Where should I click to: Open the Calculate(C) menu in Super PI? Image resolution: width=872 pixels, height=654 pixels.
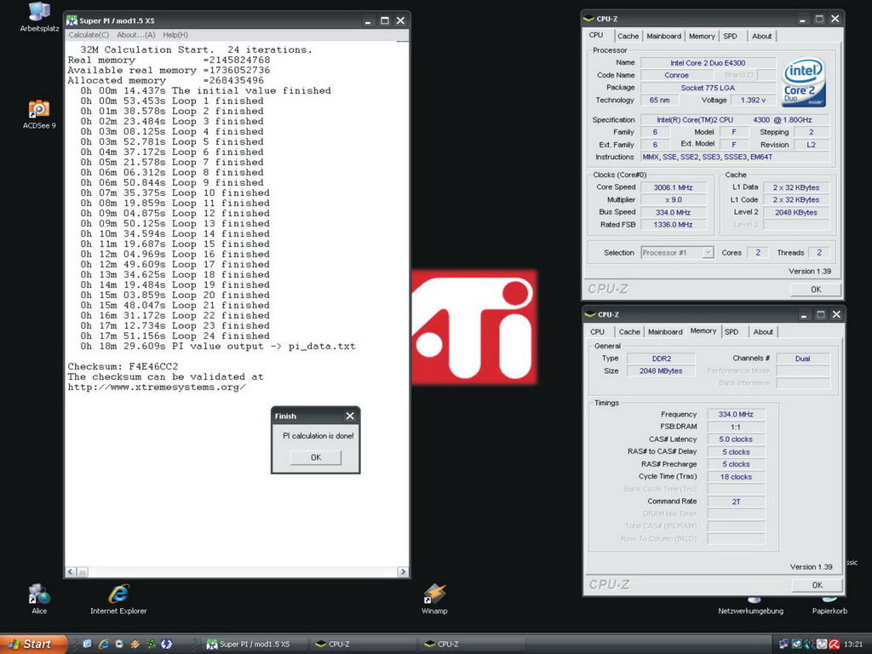coord(89,35)
